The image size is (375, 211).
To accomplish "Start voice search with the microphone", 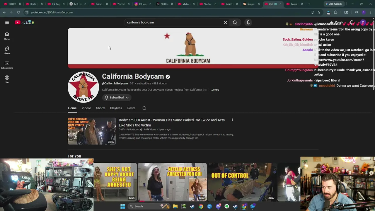I will pyautogui.click(x=248, y=22).
